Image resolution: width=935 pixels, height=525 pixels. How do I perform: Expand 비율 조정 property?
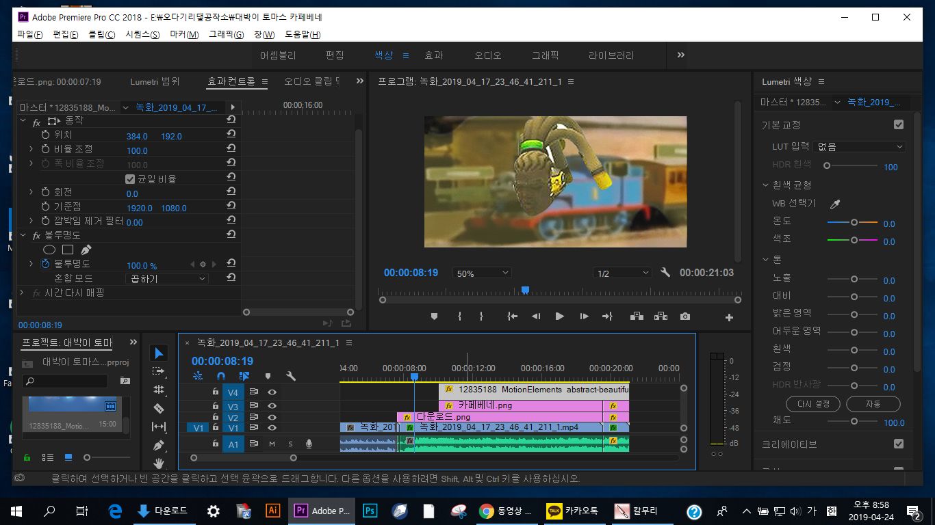pyautogui.click(x=31, y=149)
